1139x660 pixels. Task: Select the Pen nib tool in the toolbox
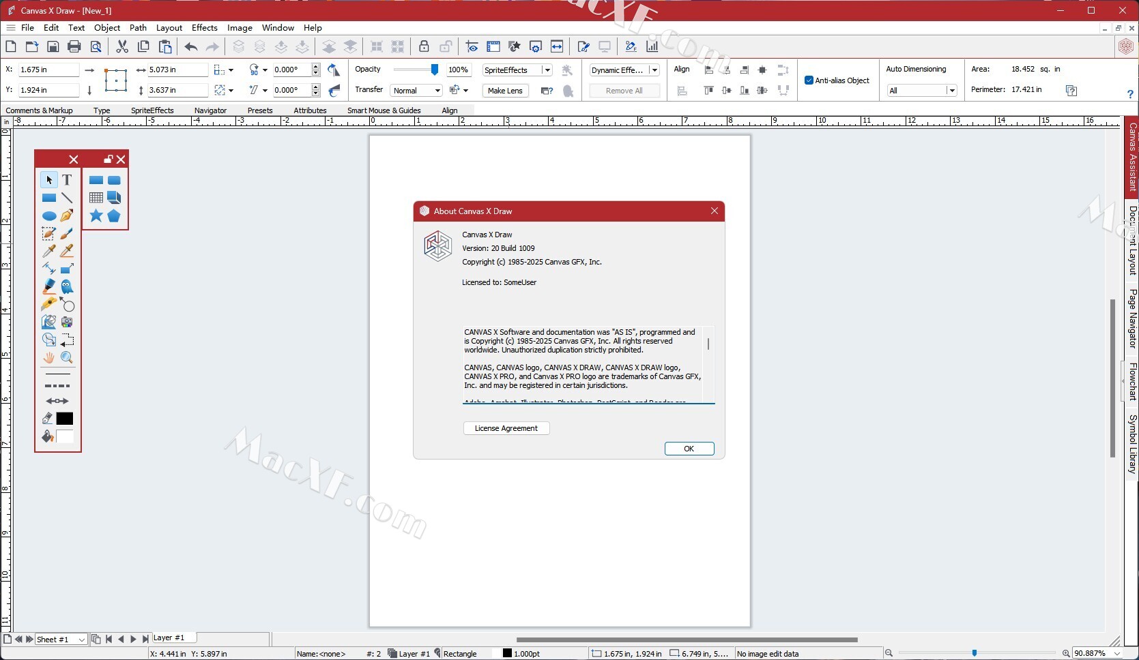click(67, 216)
